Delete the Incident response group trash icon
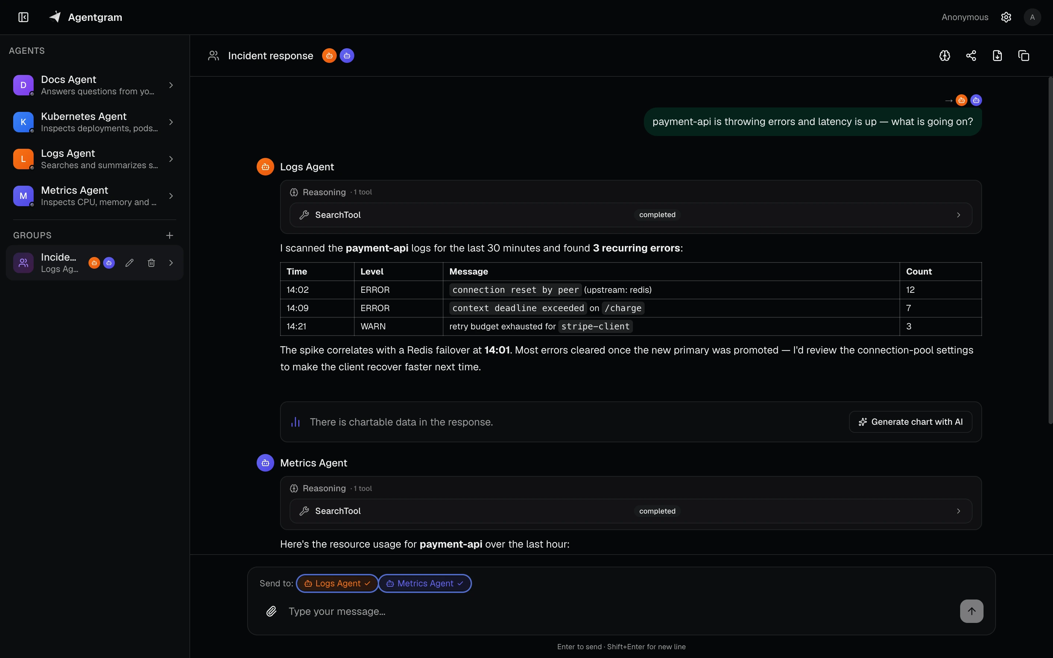Viewport: 1053px width, 658px height. [151, 263]
